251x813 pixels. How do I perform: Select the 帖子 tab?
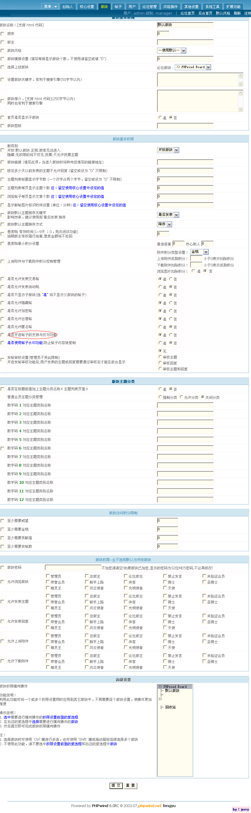[x=118, y=7]
